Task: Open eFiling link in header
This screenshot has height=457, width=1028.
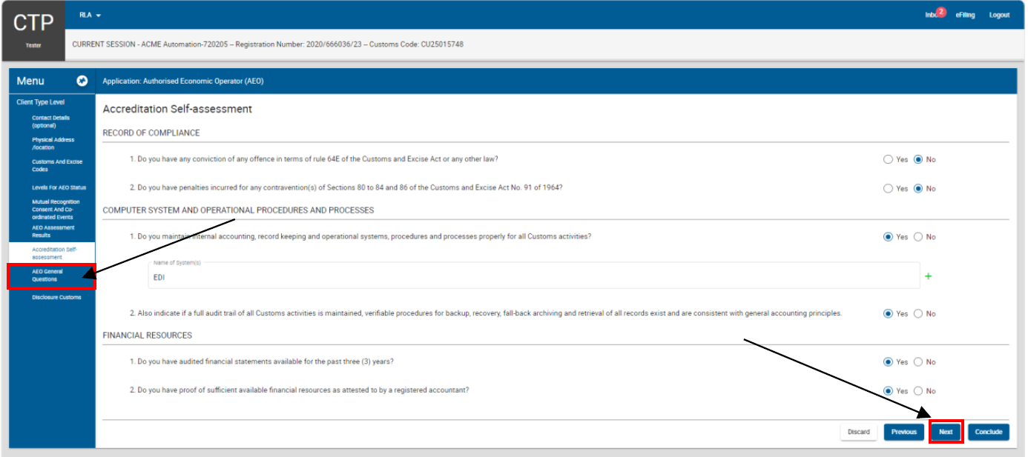Action: click(965, 15)
